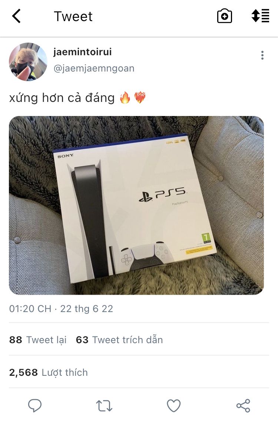Tap the camera capture icon

pyautogui.click(x=225, y=16)
